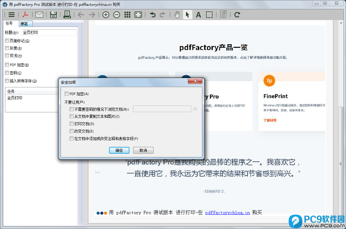The image size is (346, 229).
Task: Save the PDF with the floppy disk icon
Action: [53, 15]
